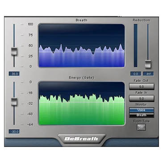Click the Reduction label text

tap(142, 20)
